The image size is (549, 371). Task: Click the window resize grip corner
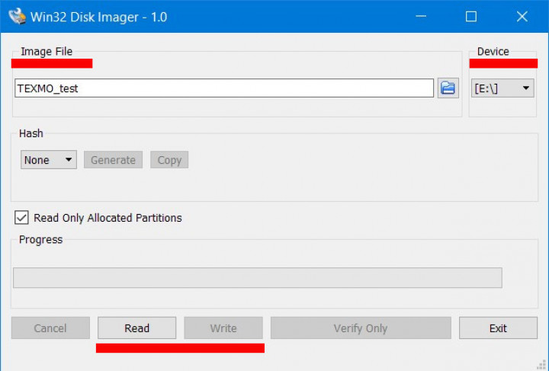tap(541, 364)
